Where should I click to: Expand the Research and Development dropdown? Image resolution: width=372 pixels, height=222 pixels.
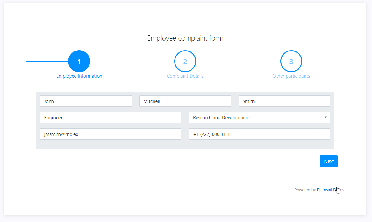click(x=259, y=118)
